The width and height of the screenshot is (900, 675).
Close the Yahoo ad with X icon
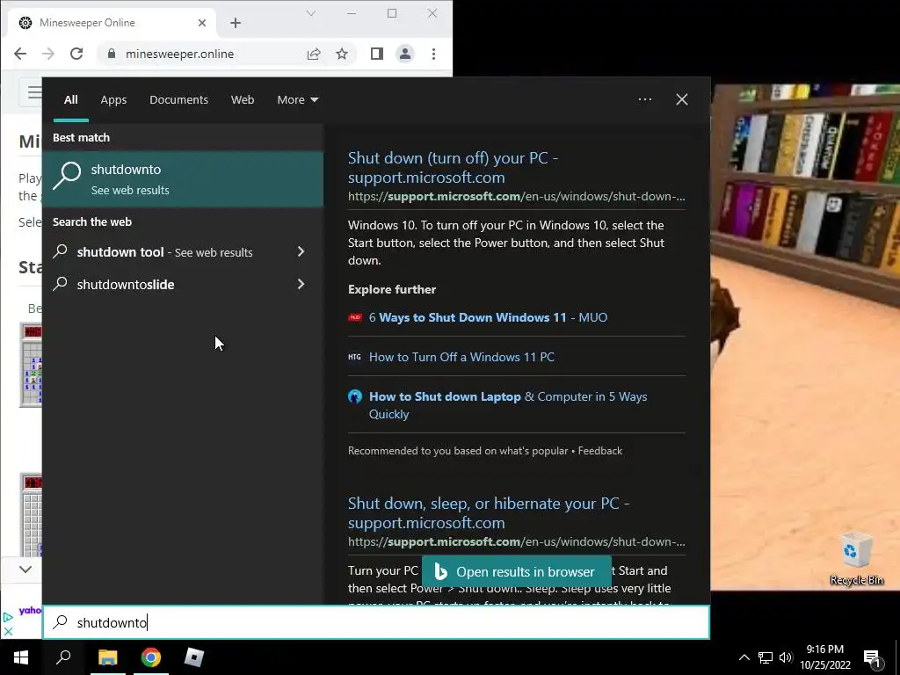(x=8, y=631)
